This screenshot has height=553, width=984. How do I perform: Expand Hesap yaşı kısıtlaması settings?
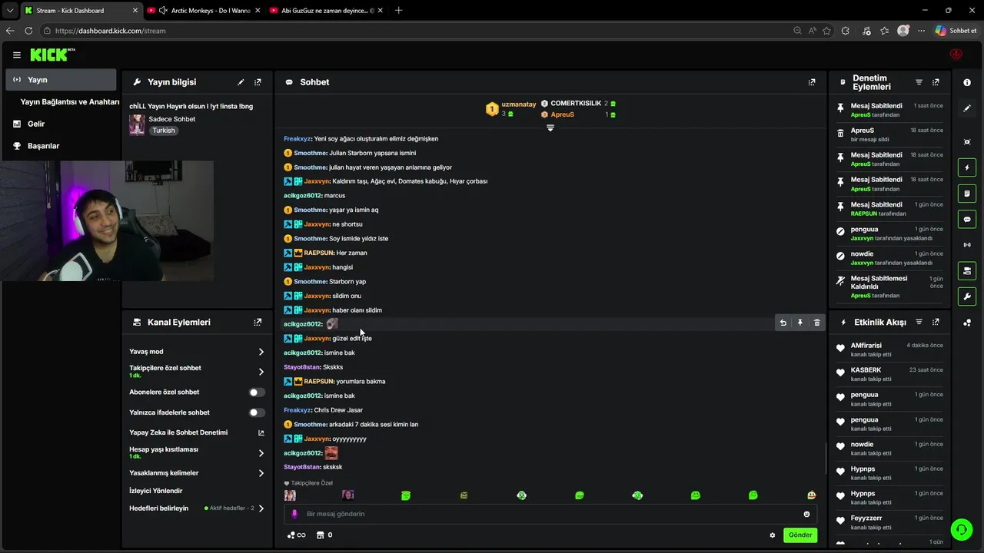[x=261, y=453]
